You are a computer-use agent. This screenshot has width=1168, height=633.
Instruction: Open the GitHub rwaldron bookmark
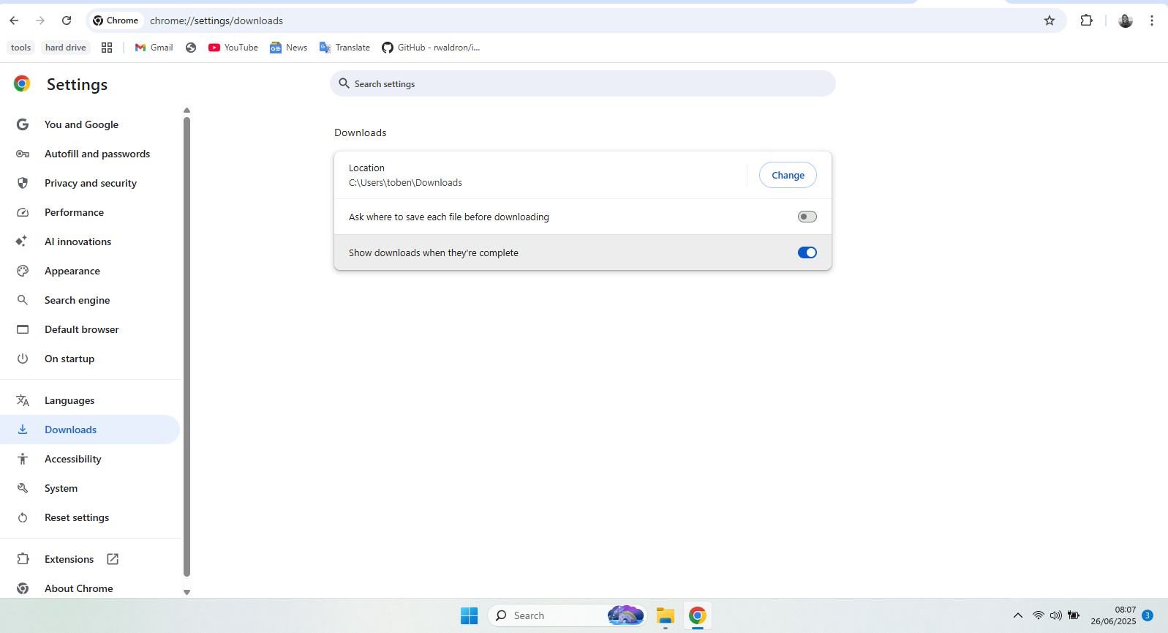tap(432, 48)
